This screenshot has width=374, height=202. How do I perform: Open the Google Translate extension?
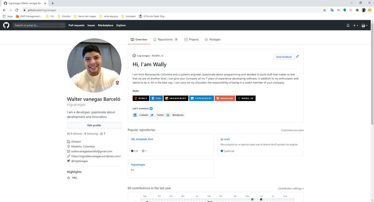coord(332,10)
